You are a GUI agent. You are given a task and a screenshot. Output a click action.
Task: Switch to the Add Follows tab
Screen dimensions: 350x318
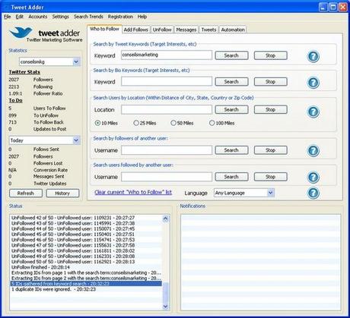tap(136, 30)
